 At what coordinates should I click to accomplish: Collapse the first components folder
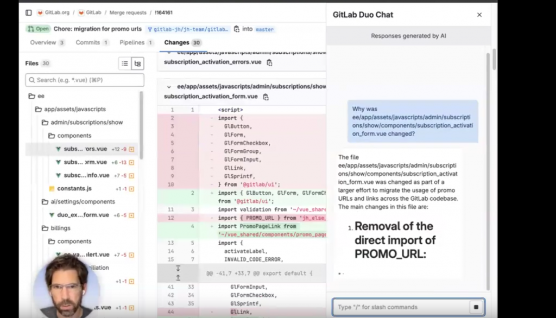[70, 136]
